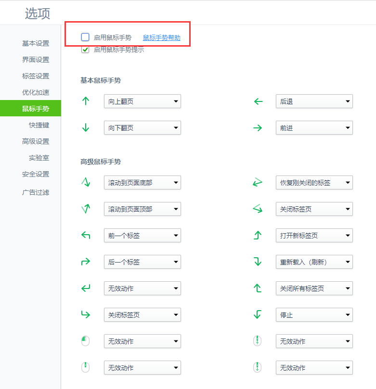This screenshot has width=376, height=389.
Task: Click the gesture icon next to 重新载入（刷新）
Action: (258, 262)
